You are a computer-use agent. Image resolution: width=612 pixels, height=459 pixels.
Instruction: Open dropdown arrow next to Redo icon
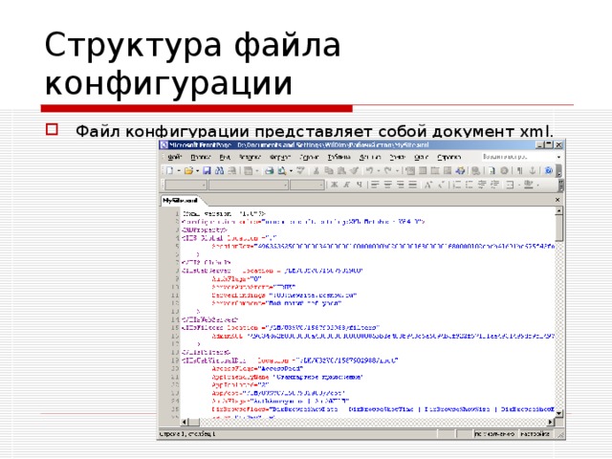(397, 170)
